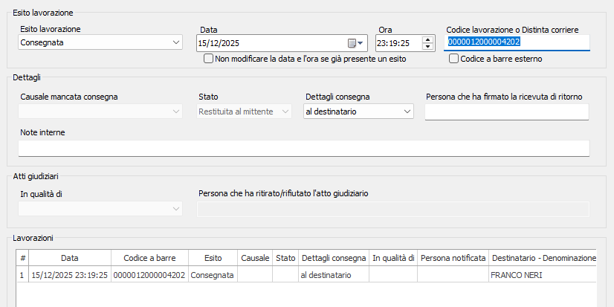
Task: Click the Dettagli consegna column header
Action: tap(332, 258)
